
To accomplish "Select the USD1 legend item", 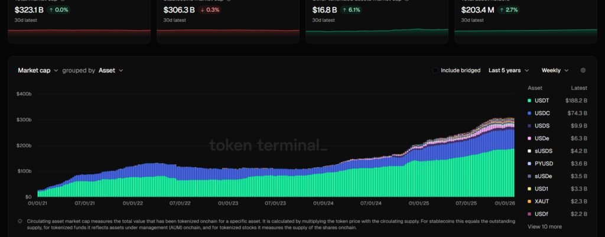I will coord(542,189).
